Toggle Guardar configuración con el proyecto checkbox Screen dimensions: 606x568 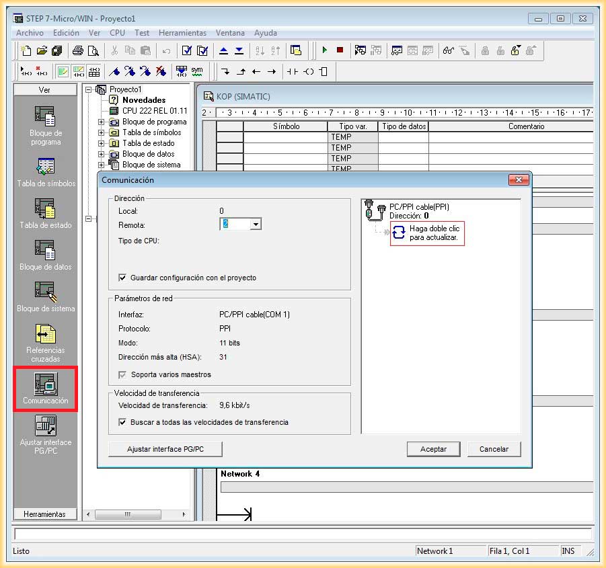click(x=122, y=278)
